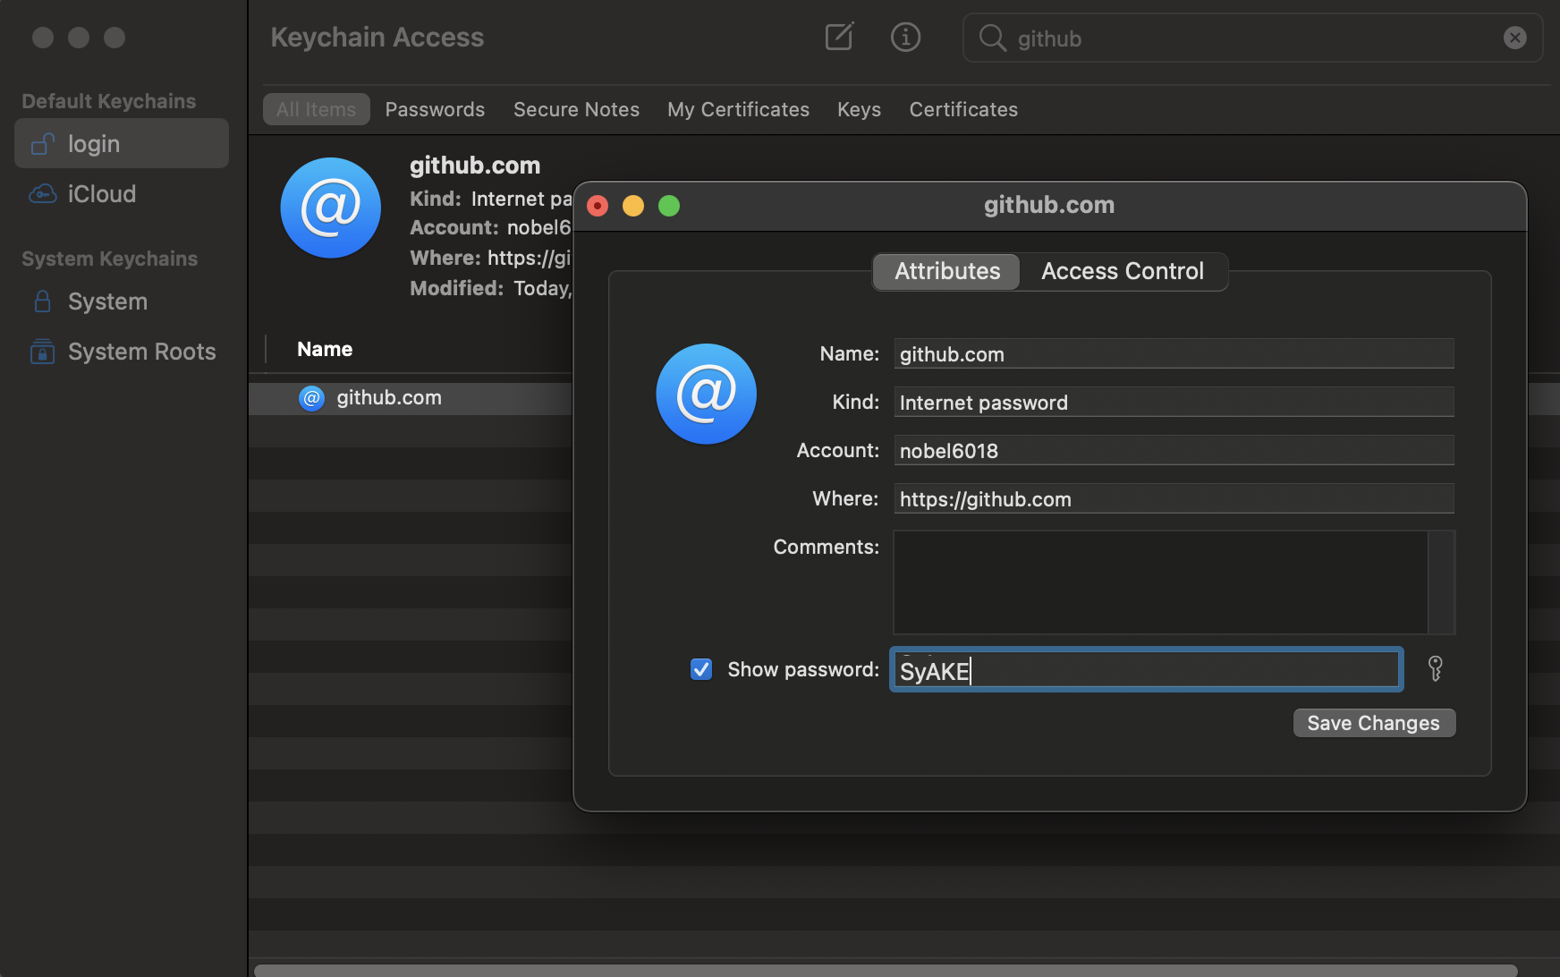
Task: Select the github.com row in the list
Action: click(410, 398)
